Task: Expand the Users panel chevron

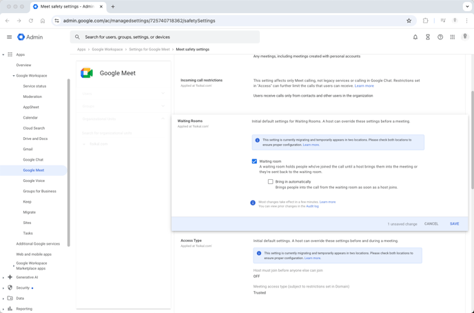Action: coord(163,94)
